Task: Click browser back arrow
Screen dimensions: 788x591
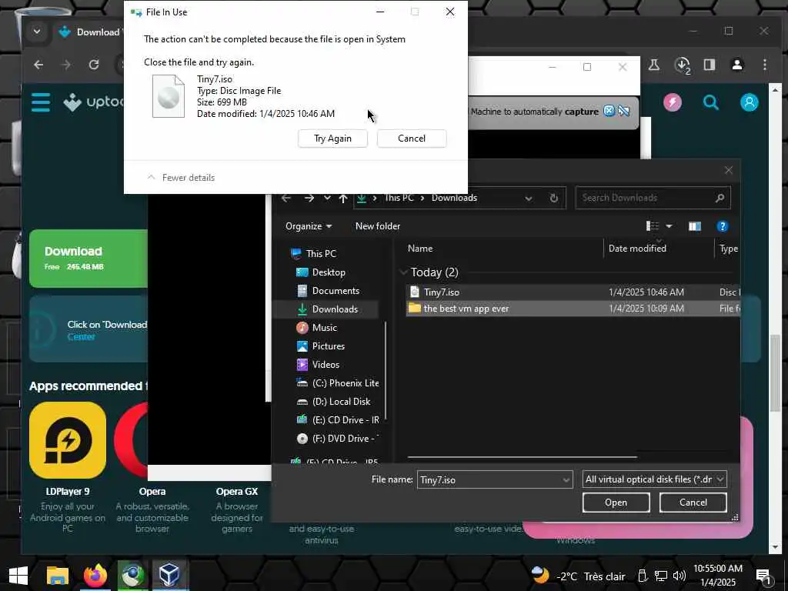Action: (38, 65)
